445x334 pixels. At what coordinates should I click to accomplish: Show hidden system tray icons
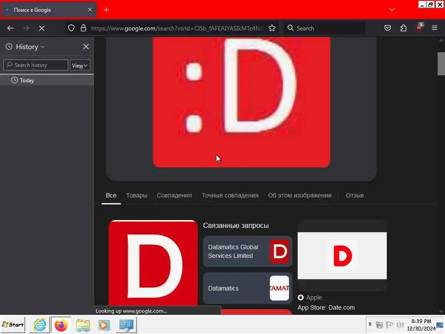pyautogui.click(x=370, y=324)
